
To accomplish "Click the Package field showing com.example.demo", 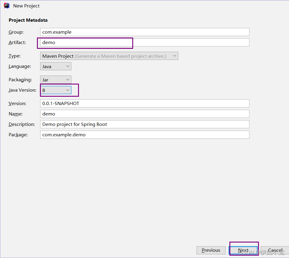I will pyautogui.click(x=145, y=135).
